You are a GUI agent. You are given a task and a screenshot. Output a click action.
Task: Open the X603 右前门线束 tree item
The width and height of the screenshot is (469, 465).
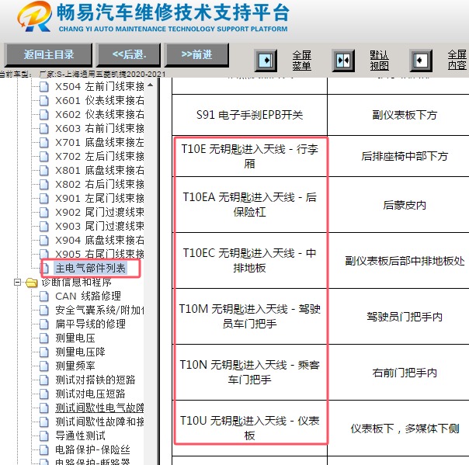click(x=99, y=129)
